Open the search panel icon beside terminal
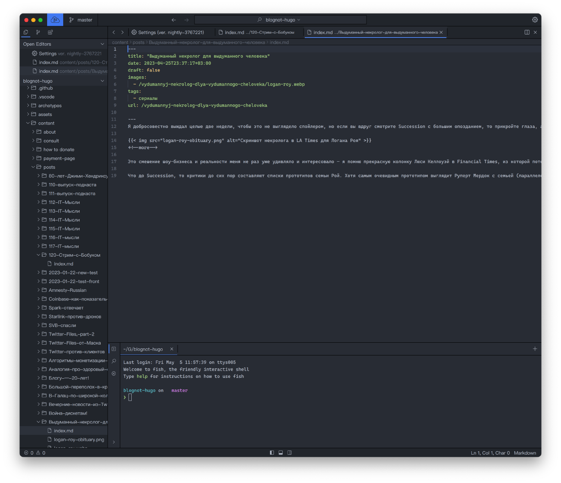This screenshot has width=561, height=483. (114, 361)
